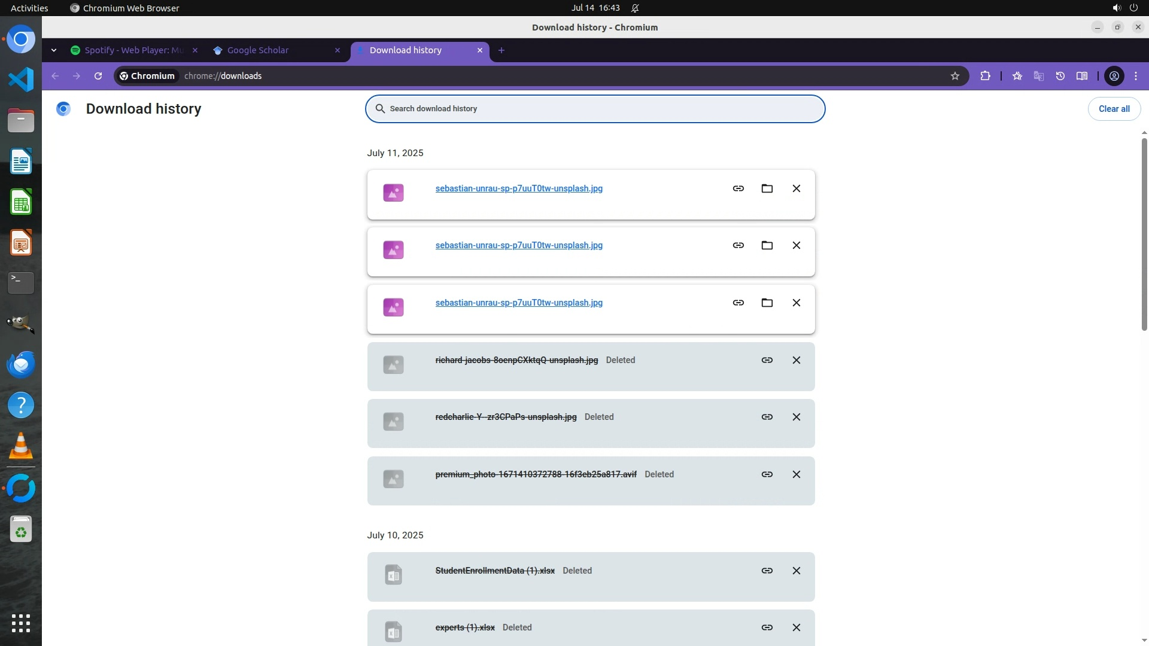Viewport: 1149px width, 646px height.
Task: Switch to Spotify Web Player tab
Action: pyautogui.click(x=132, y=50)
